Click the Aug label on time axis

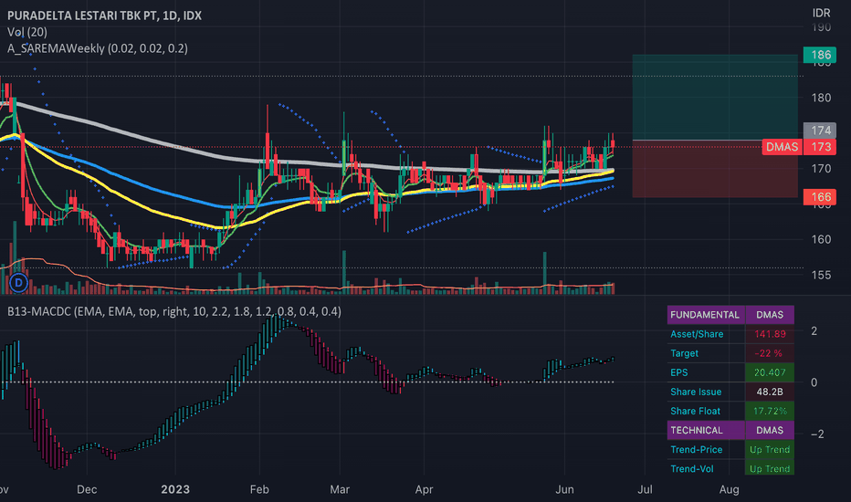[x=729, y=489]
